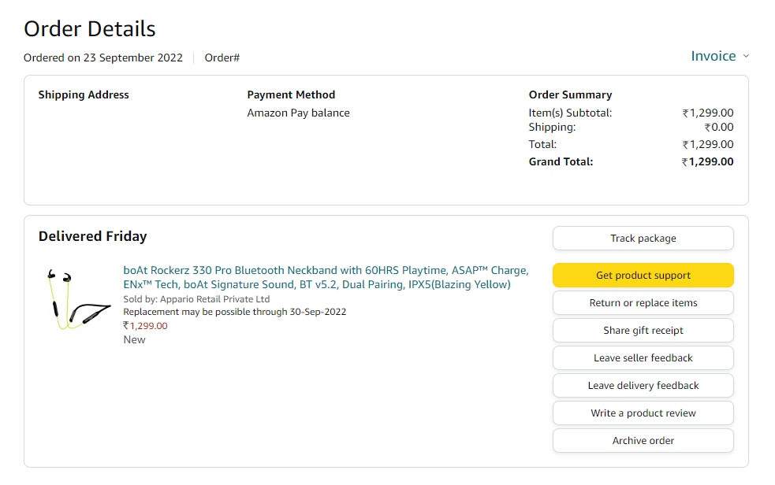Screen dimensions: 775x485
Task: Choose Share gift receipt
Action: point(643,331)
